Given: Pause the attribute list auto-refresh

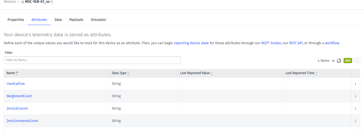Looking at the screenshot, I should click(x=333, y=61).
